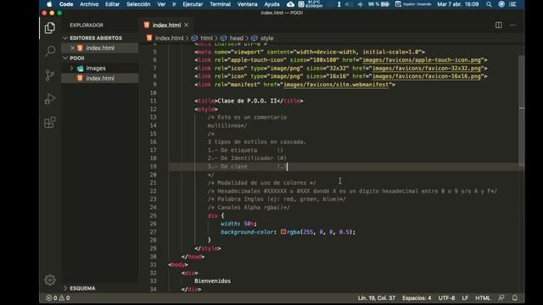Open notifications bell in status bar
Screen dimensions: 543x305
[x=515, y=297]
